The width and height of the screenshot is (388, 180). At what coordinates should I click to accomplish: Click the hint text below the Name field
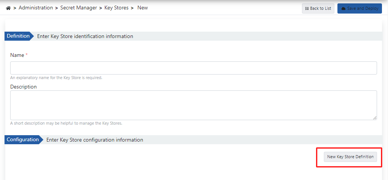(x=56, y=78)
